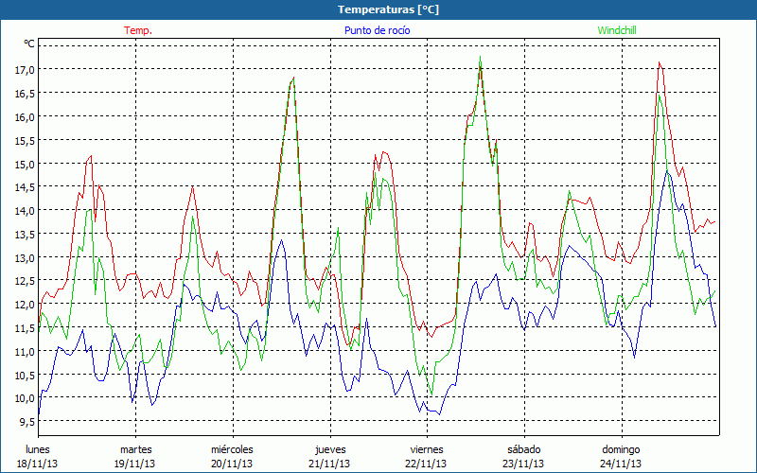Choose the domingo day label
This screenshot has width=757, height=473.
(x=621, y=449)
